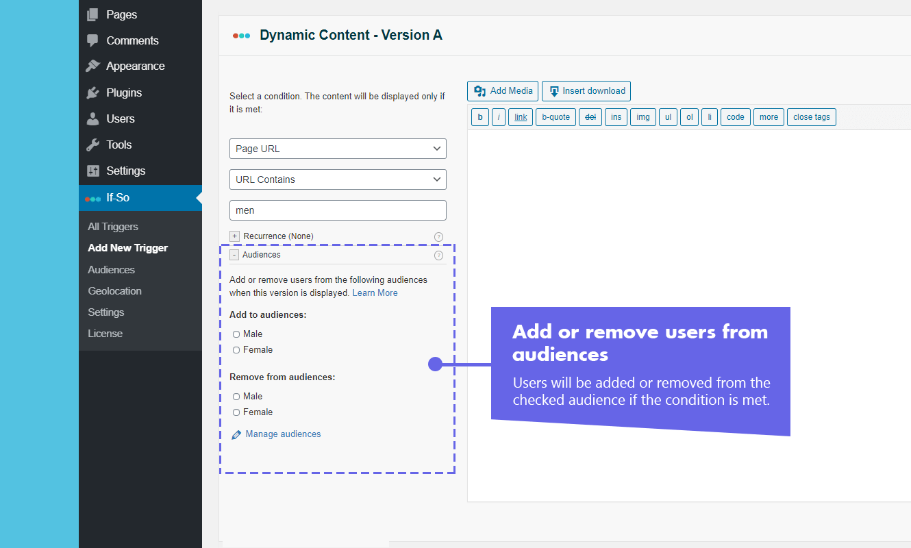Open Manage audiences
The image size is (911, 548).
[283, 434]
